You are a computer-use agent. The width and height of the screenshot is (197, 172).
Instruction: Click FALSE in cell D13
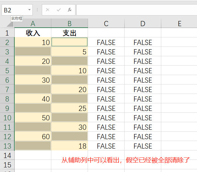coord(143,146)
